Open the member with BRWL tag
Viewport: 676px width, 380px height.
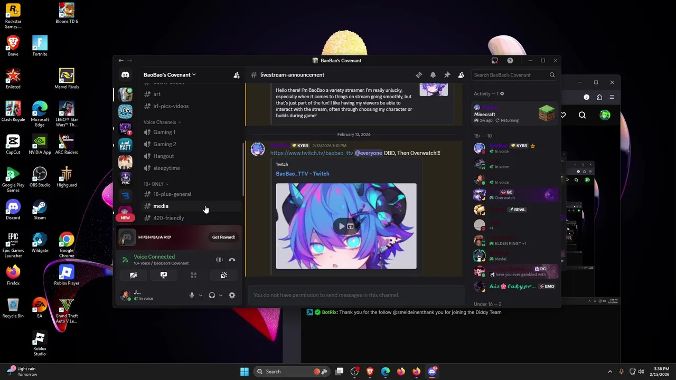515,210
